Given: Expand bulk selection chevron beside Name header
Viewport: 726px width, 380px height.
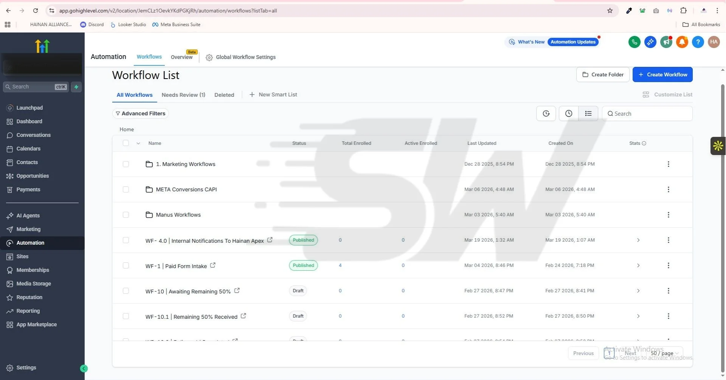Looking at the screenshot, I should coord(138,143).
